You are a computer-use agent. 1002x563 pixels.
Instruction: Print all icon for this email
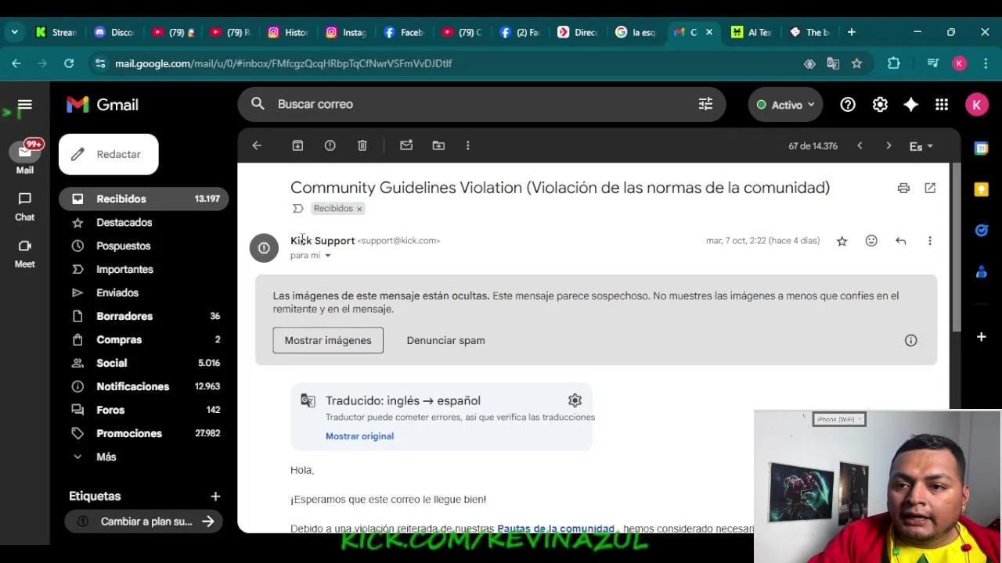(903, 188)
